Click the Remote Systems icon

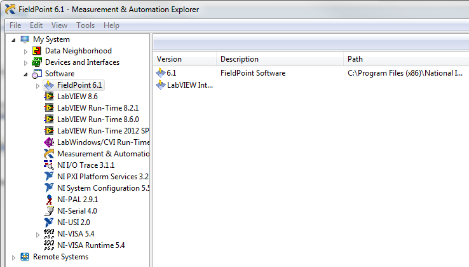[x=25, y=257]
